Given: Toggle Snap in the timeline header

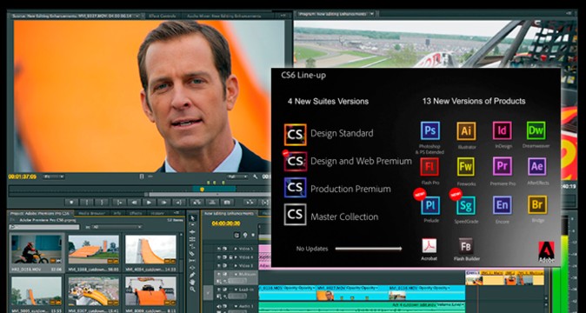Looking at the screenshot, I should (236, 236).
